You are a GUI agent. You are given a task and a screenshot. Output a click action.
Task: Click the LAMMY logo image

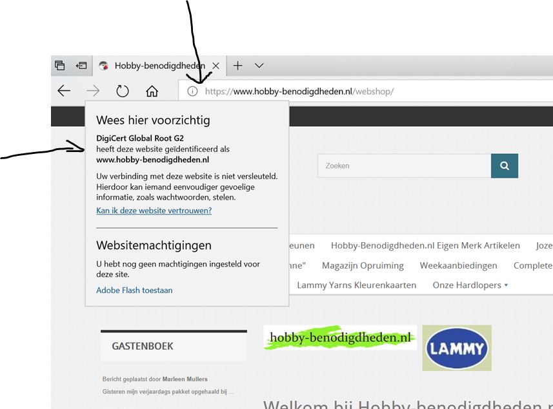pyautogui.click(x=457, y=348)
